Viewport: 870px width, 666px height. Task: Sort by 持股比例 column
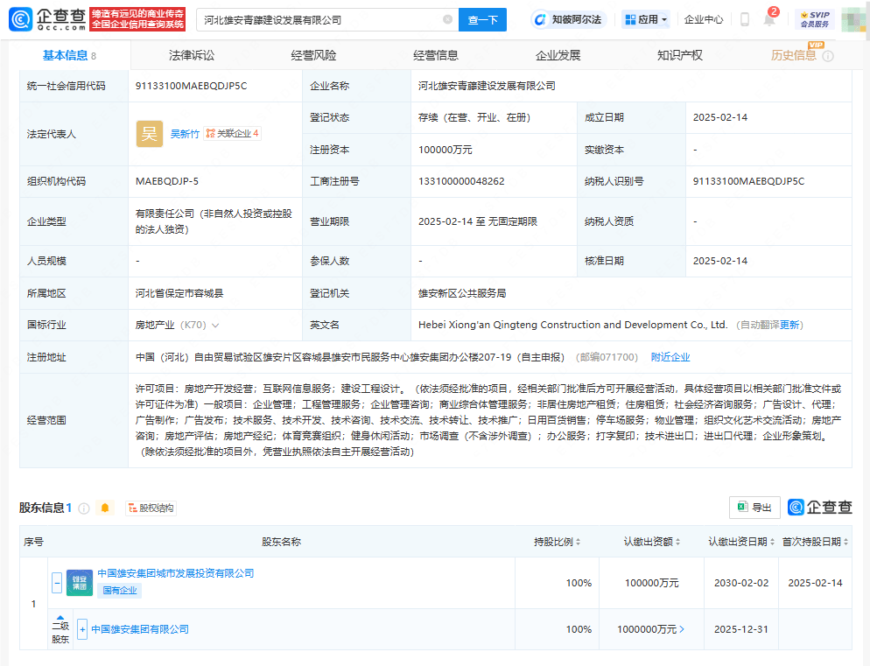pyautogui.click(x=557, y=542)
